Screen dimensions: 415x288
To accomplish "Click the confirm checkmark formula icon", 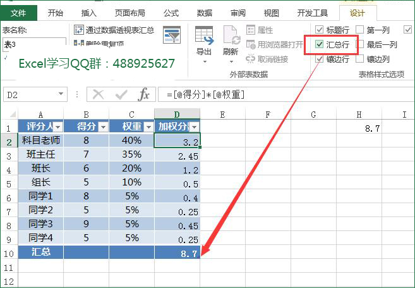I will (121, 94).
